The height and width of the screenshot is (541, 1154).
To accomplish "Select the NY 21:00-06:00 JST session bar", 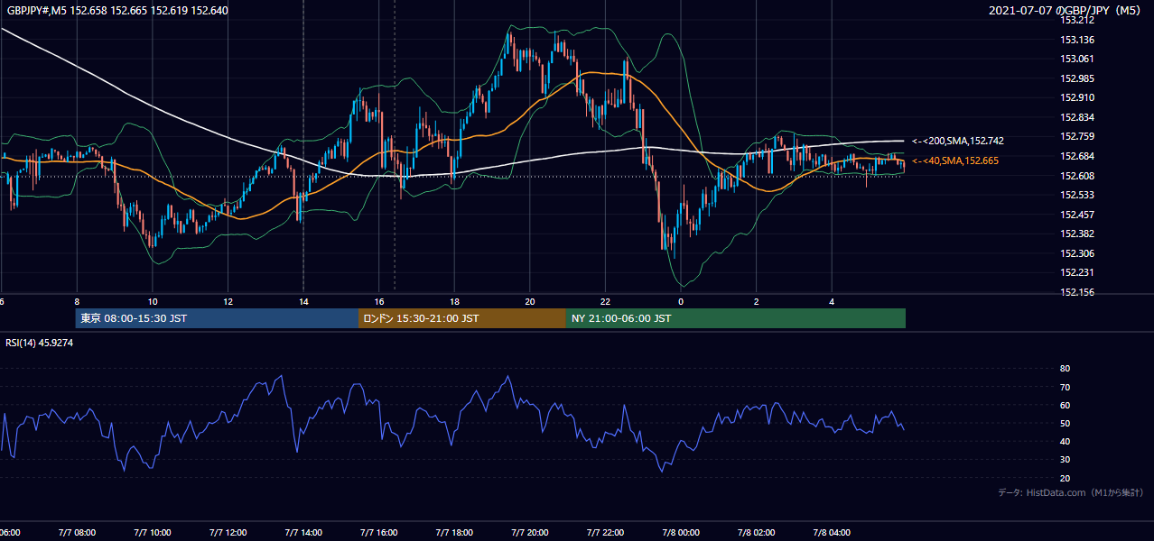I will (736, 318).
